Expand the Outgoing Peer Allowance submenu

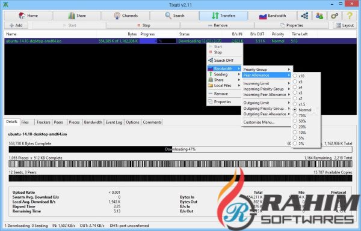(267, 114)
